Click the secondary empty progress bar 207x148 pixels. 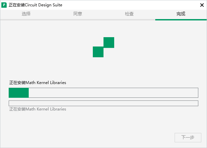tap(103, 103)
